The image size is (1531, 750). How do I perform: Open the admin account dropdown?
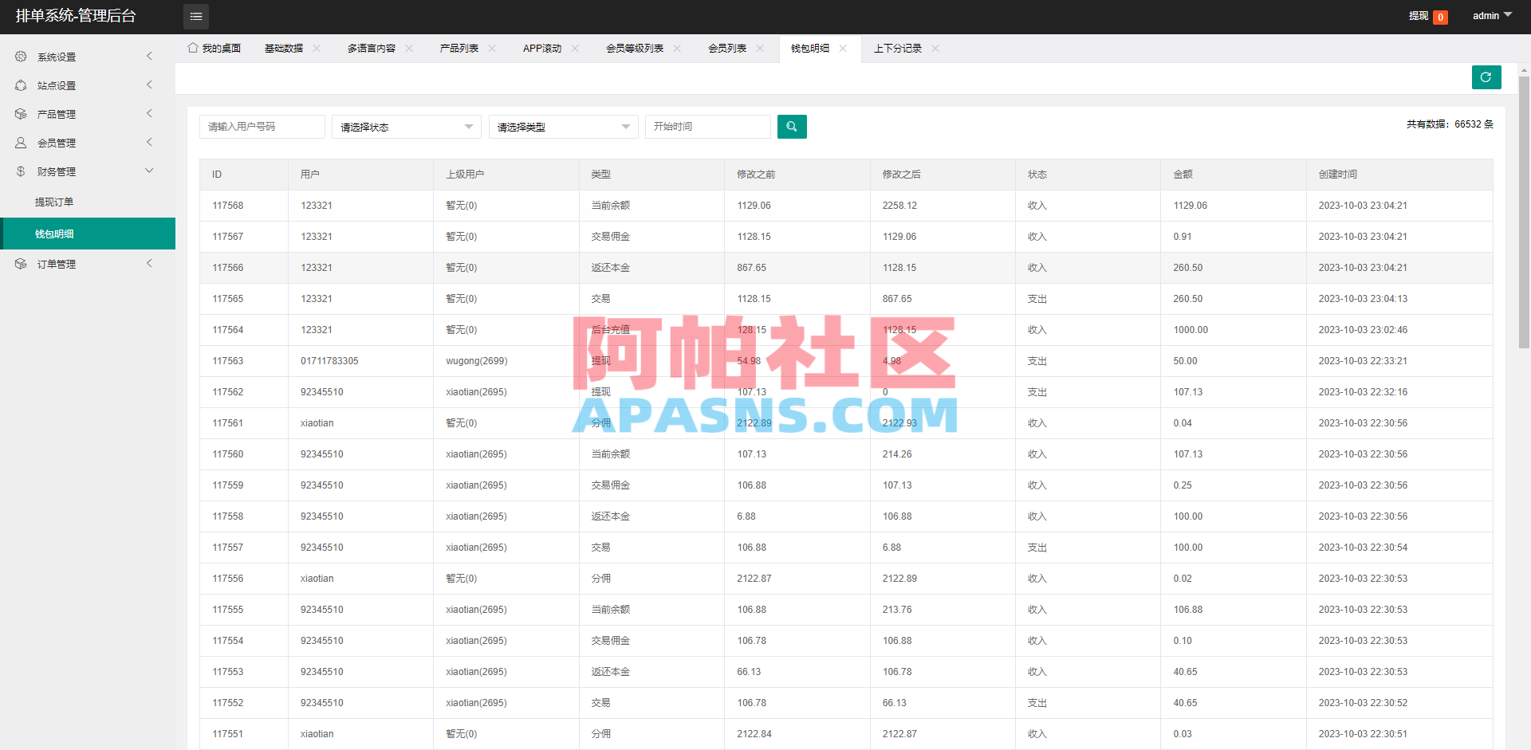1490,14
